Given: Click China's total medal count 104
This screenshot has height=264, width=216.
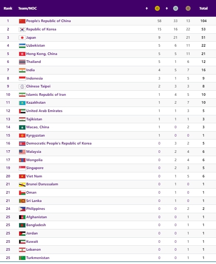Looking at the screenshot, I should click(x=204, y=21).
